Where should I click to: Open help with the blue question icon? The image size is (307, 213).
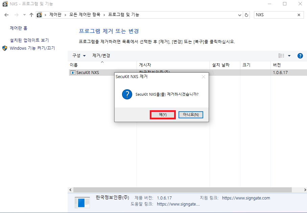click(x=300, y=56)
